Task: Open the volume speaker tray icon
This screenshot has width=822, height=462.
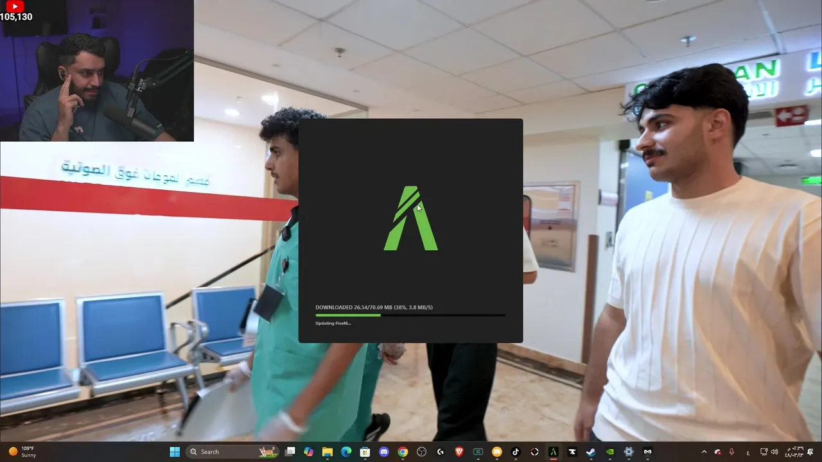Action: (774, 452)
